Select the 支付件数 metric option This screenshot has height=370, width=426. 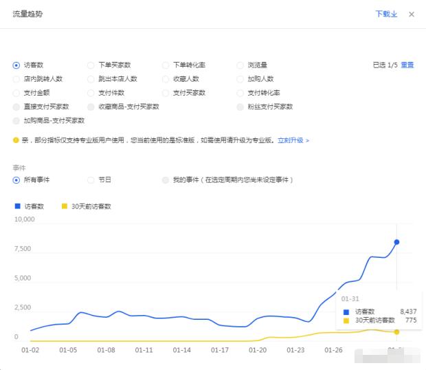[x=91, y=93]
